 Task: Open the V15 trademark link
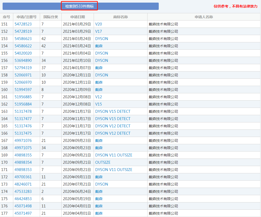(99, 104)
